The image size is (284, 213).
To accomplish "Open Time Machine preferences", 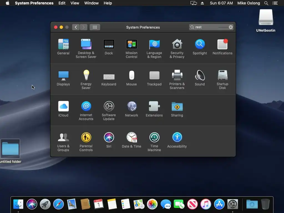I will coord(154,142).
